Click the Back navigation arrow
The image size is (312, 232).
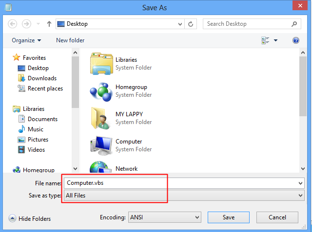(x=12, y=24)
